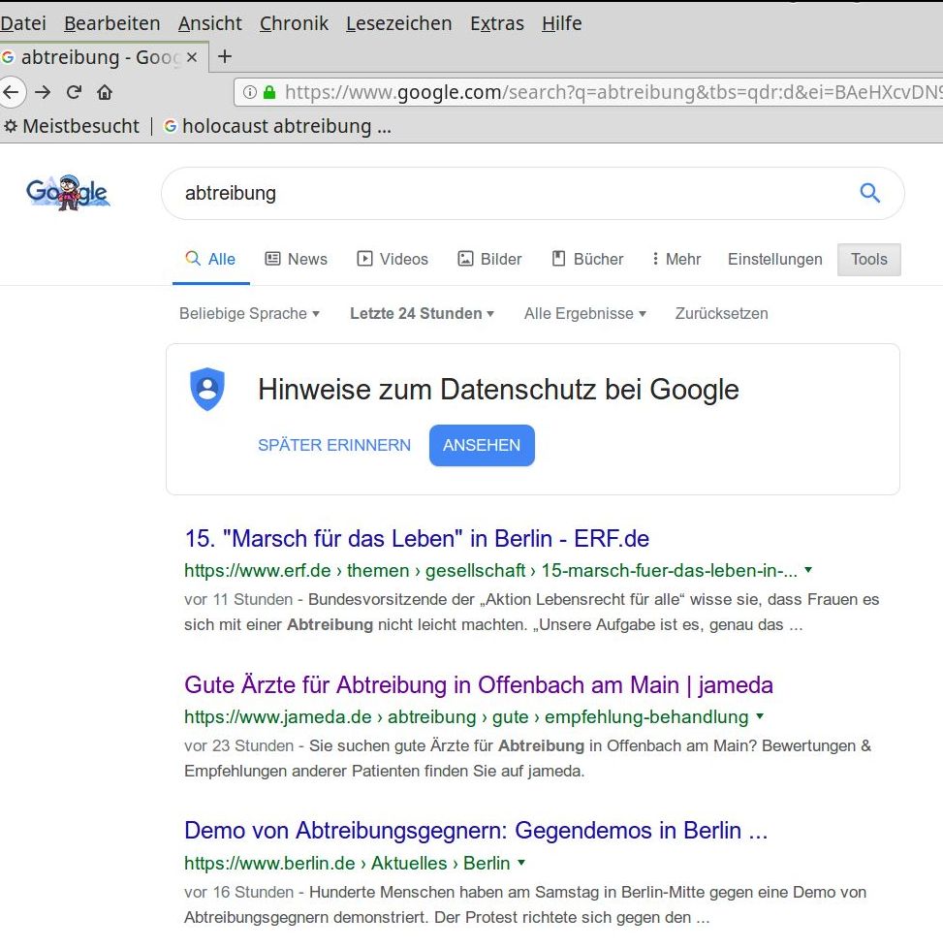Screen dimensions: 943x949
Task: Expand the erf.de result dropdown arrow
Action: pos(808,570)
